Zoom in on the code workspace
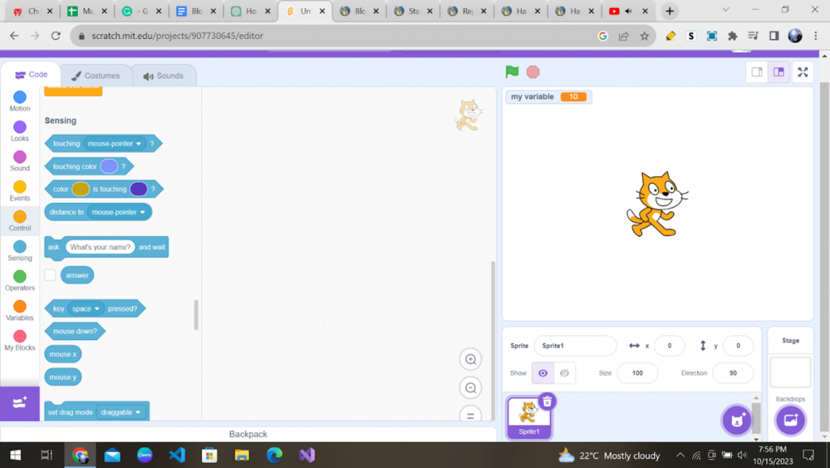 470,359
